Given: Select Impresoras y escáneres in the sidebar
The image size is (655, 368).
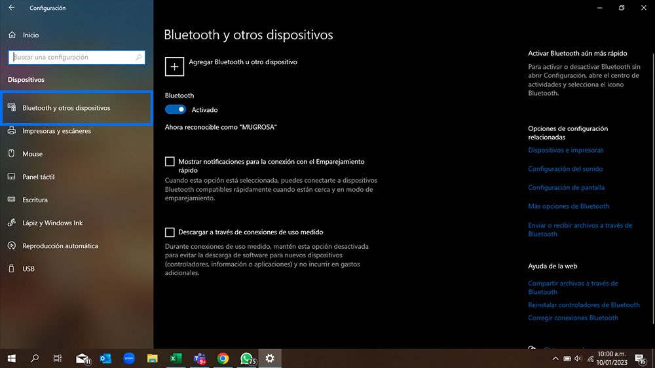Looking at the screenshot, I should (x=56, y=131).
